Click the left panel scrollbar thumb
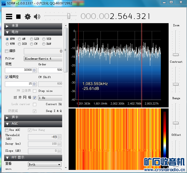The width and height of the screenshot is (187, 173). coord(66,50)
